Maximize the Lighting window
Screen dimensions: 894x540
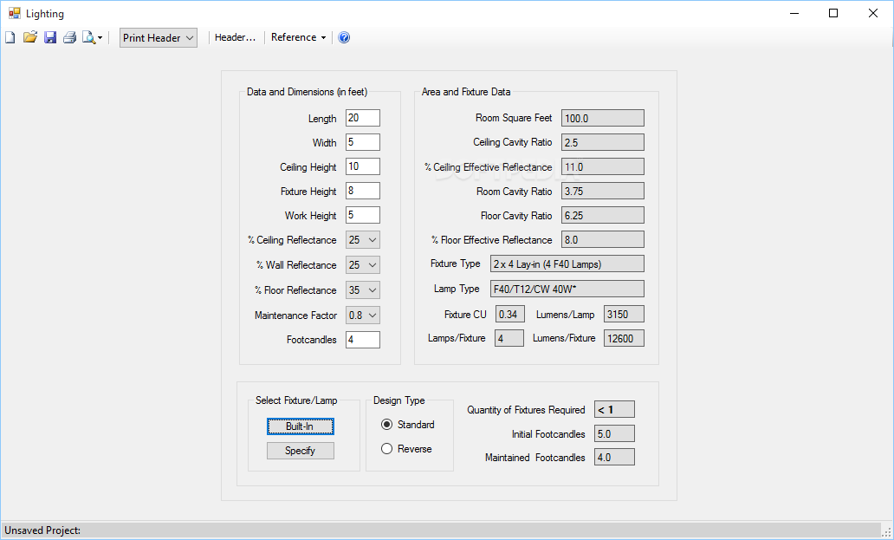click(833, 13)
